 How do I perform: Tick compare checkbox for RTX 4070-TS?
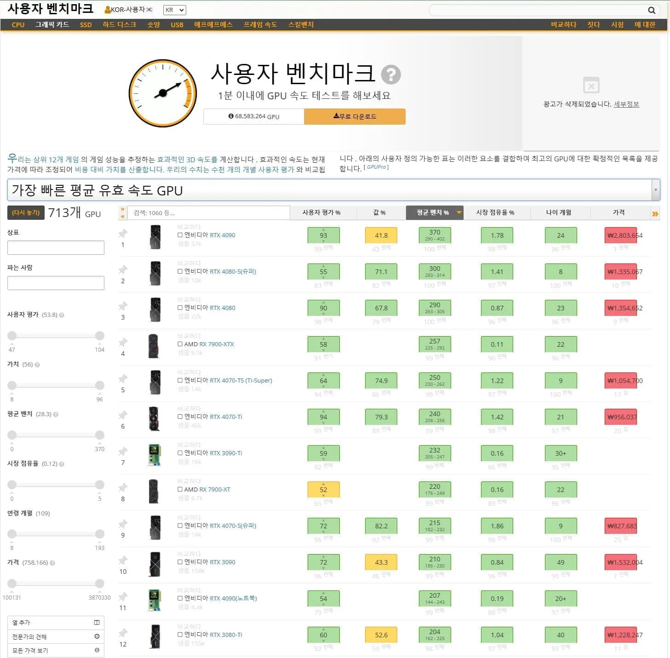pyautogui.click(x=180, y=380)
